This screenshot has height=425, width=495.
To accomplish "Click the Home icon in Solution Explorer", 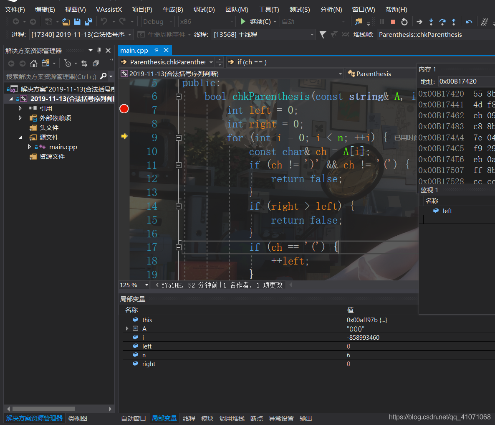I will pyautogui.click(x=34, y=64).
